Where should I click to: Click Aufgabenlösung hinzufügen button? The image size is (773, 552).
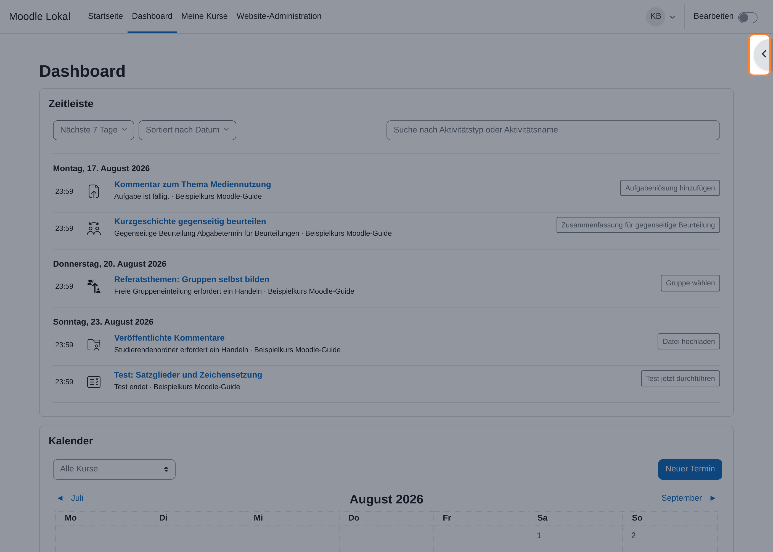670,188
